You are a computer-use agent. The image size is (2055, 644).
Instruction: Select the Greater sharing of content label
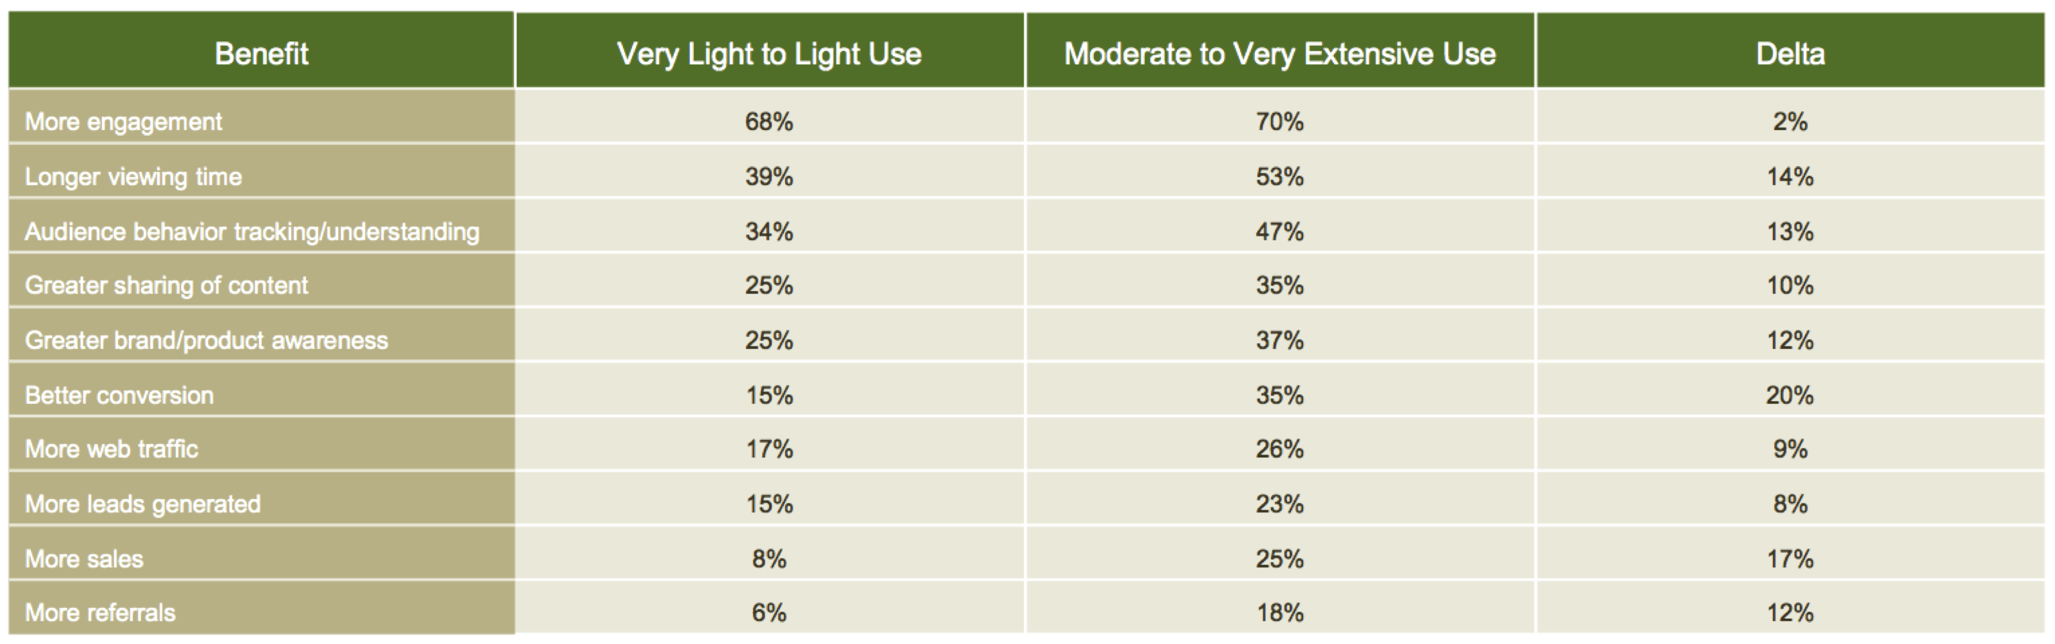166,285
